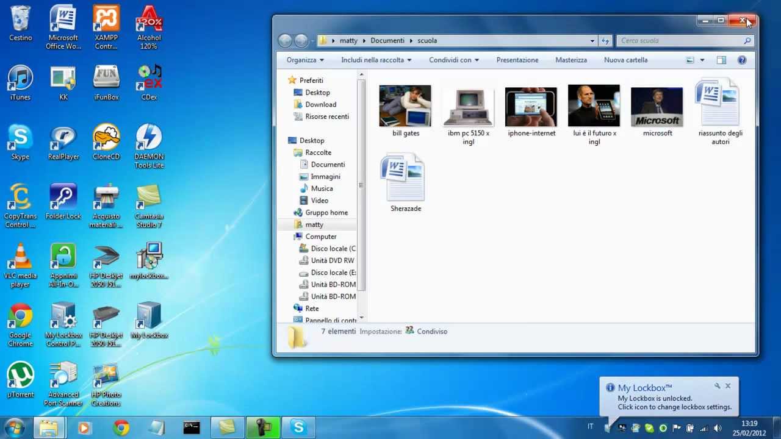
Task: Select Rete in navigation pane
Action: (x=312, y=309)
